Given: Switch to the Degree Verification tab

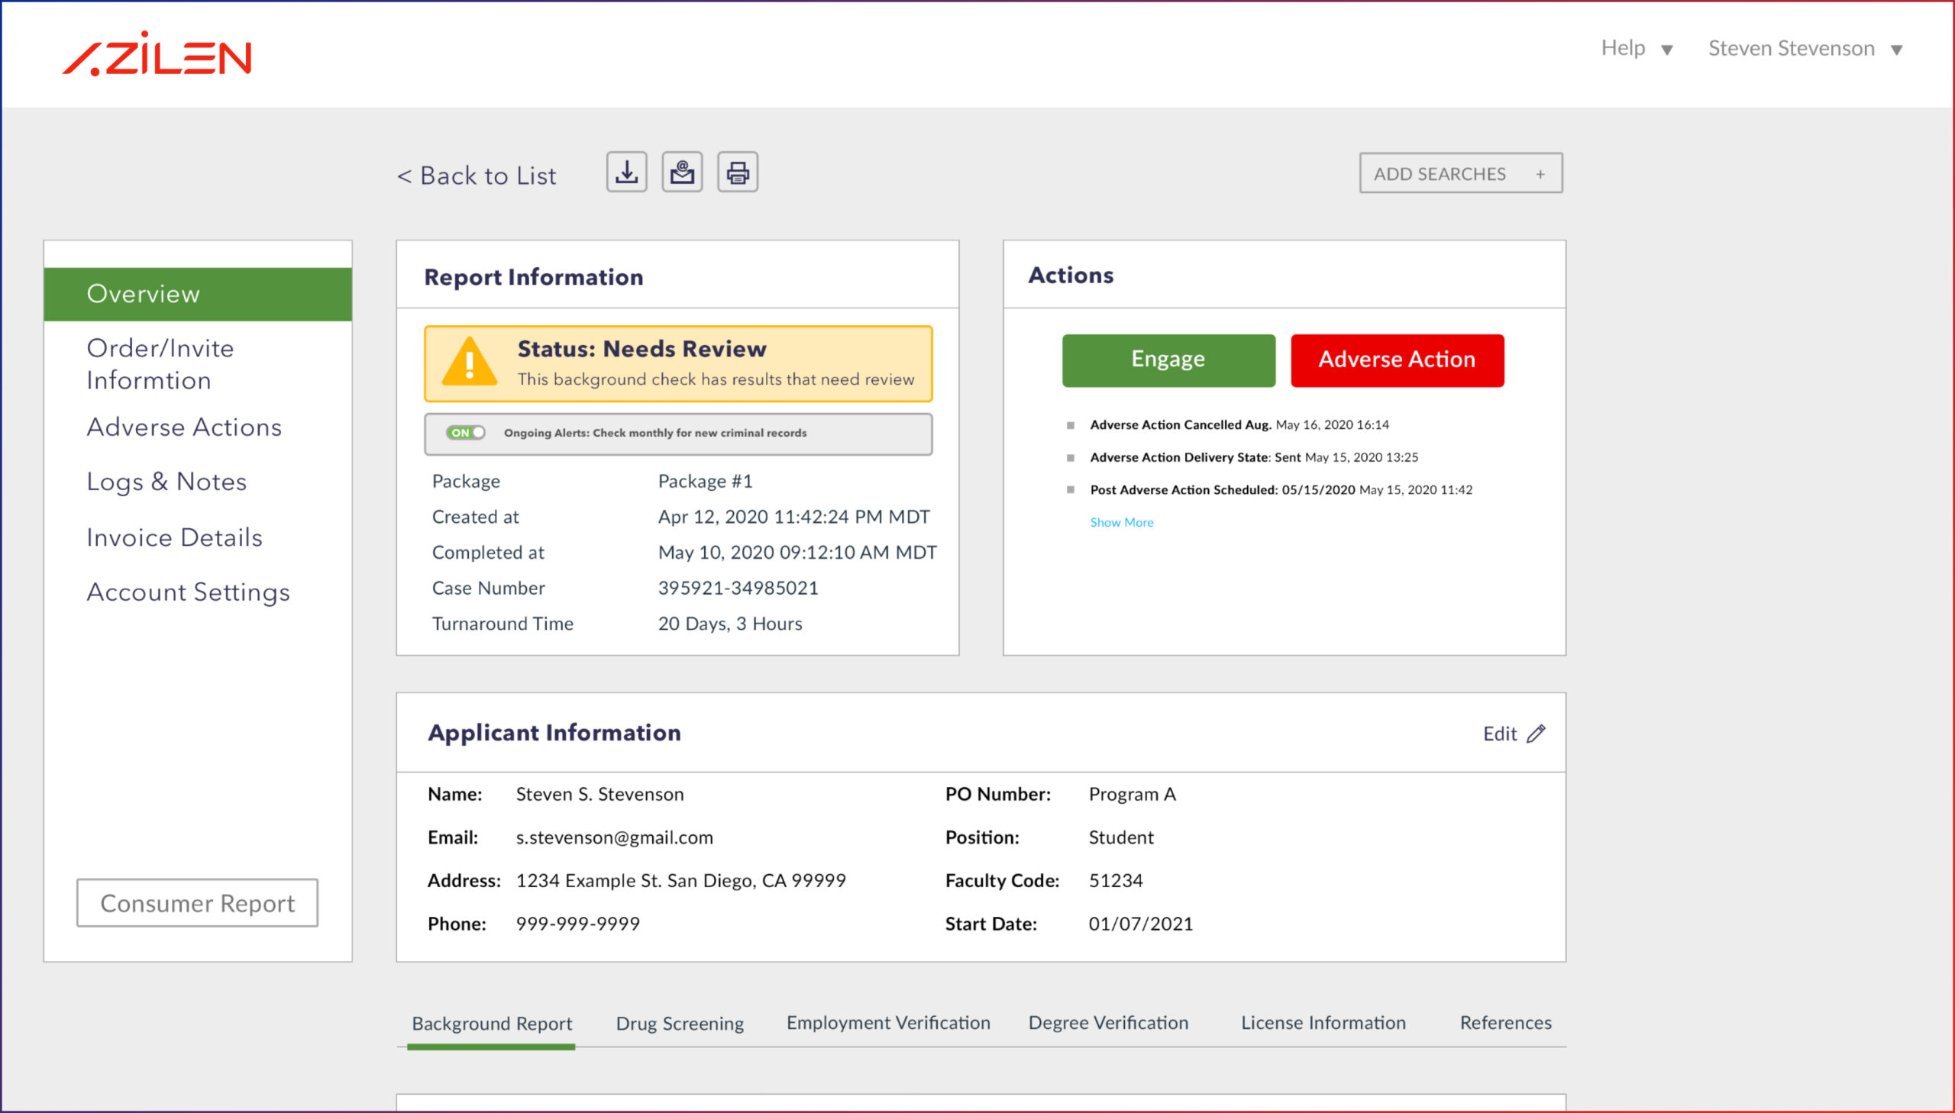Looking at the screenshot, I should click(x=1109, y=1023).
